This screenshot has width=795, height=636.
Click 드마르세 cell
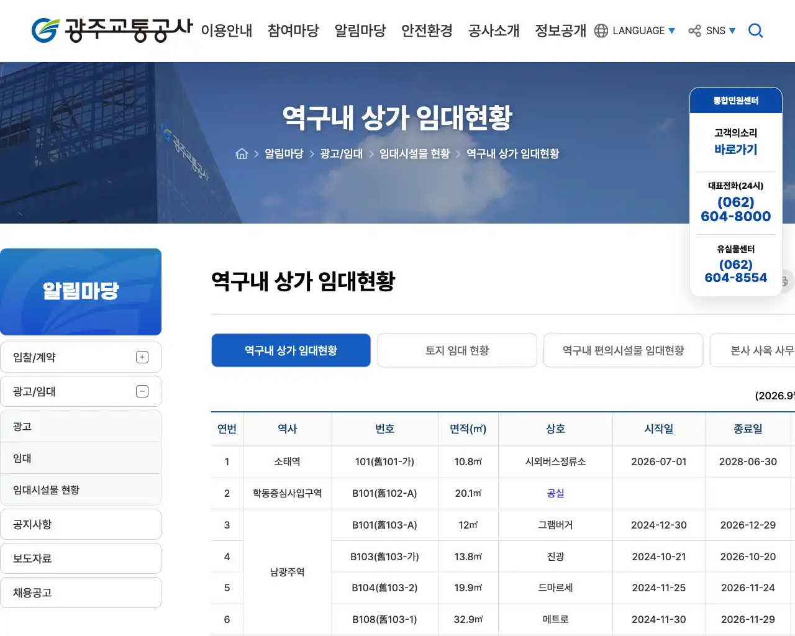coord(555,588)
